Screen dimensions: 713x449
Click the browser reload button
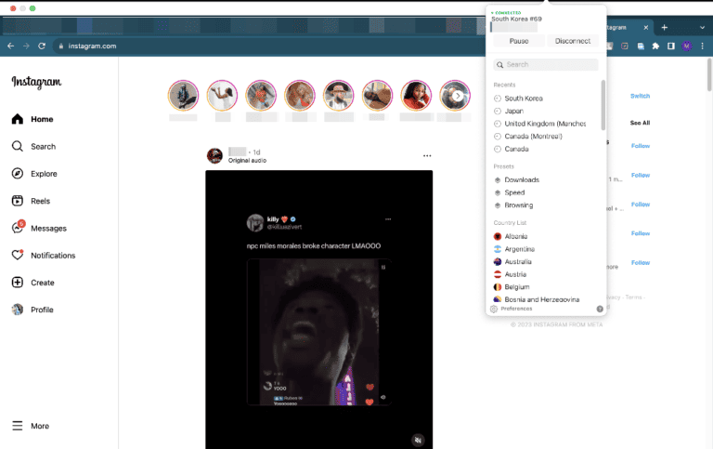point(42,46)
